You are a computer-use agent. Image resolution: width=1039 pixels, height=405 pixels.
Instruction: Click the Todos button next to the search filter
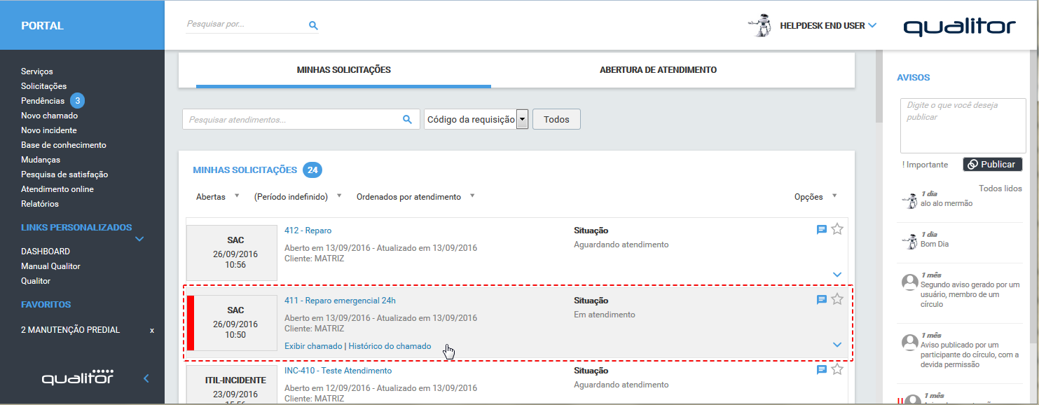pyautogui.click(x=556, y=119)
